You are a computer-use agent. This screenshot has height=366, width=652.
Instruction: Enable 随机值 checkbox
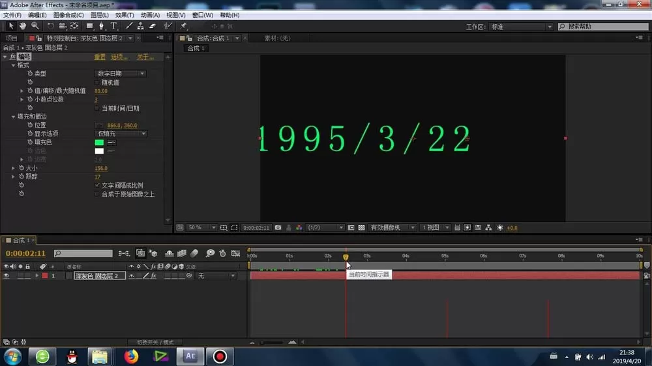pyautogui.click(x=97, y=83)
